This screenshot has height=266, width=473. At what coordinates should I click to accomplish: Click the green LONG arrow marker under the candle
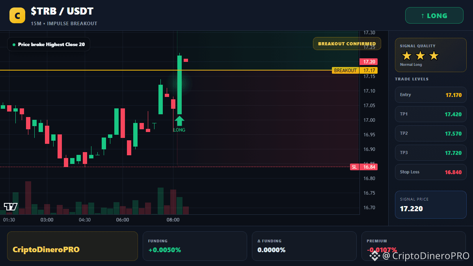pyautogui.click(x=179, y=121)
